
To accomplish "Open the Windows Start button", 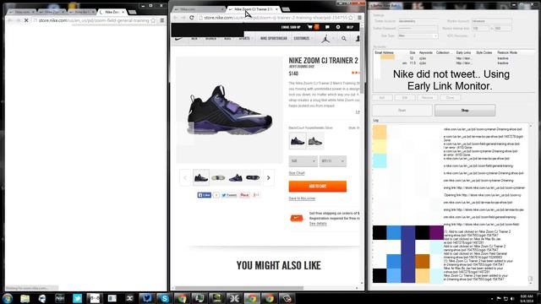I will click(x=8, y=298).
